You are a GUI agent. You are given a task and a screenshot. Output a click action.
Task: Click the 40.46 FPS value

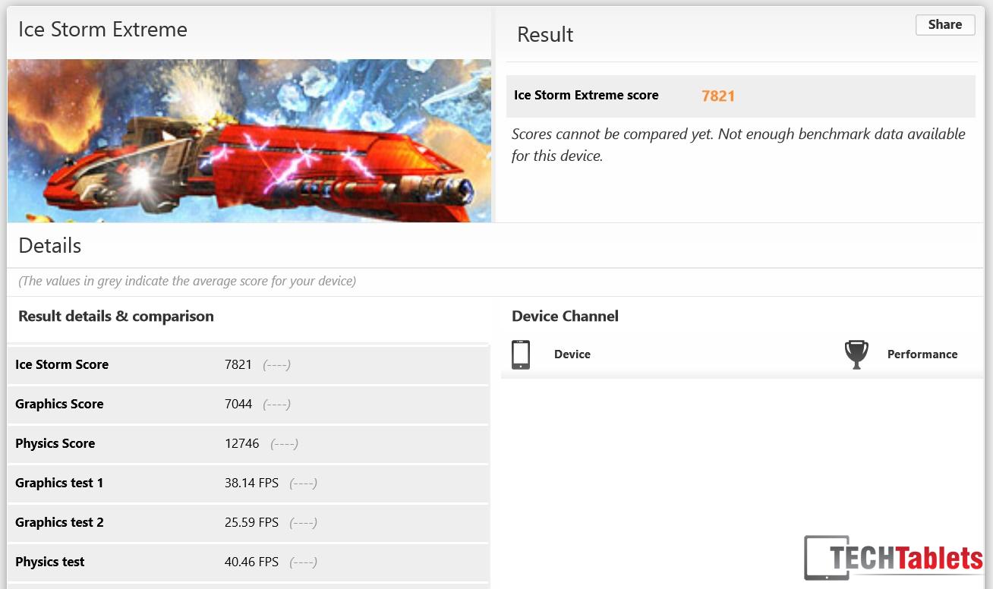pyautogui.click(x=251, y=562)
